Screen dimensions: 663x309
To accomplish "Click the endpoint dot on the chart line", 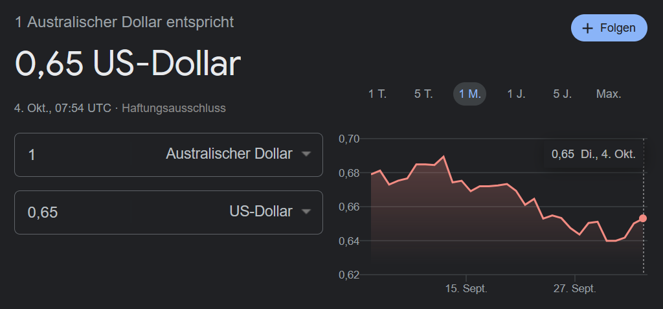I will 643,218.
